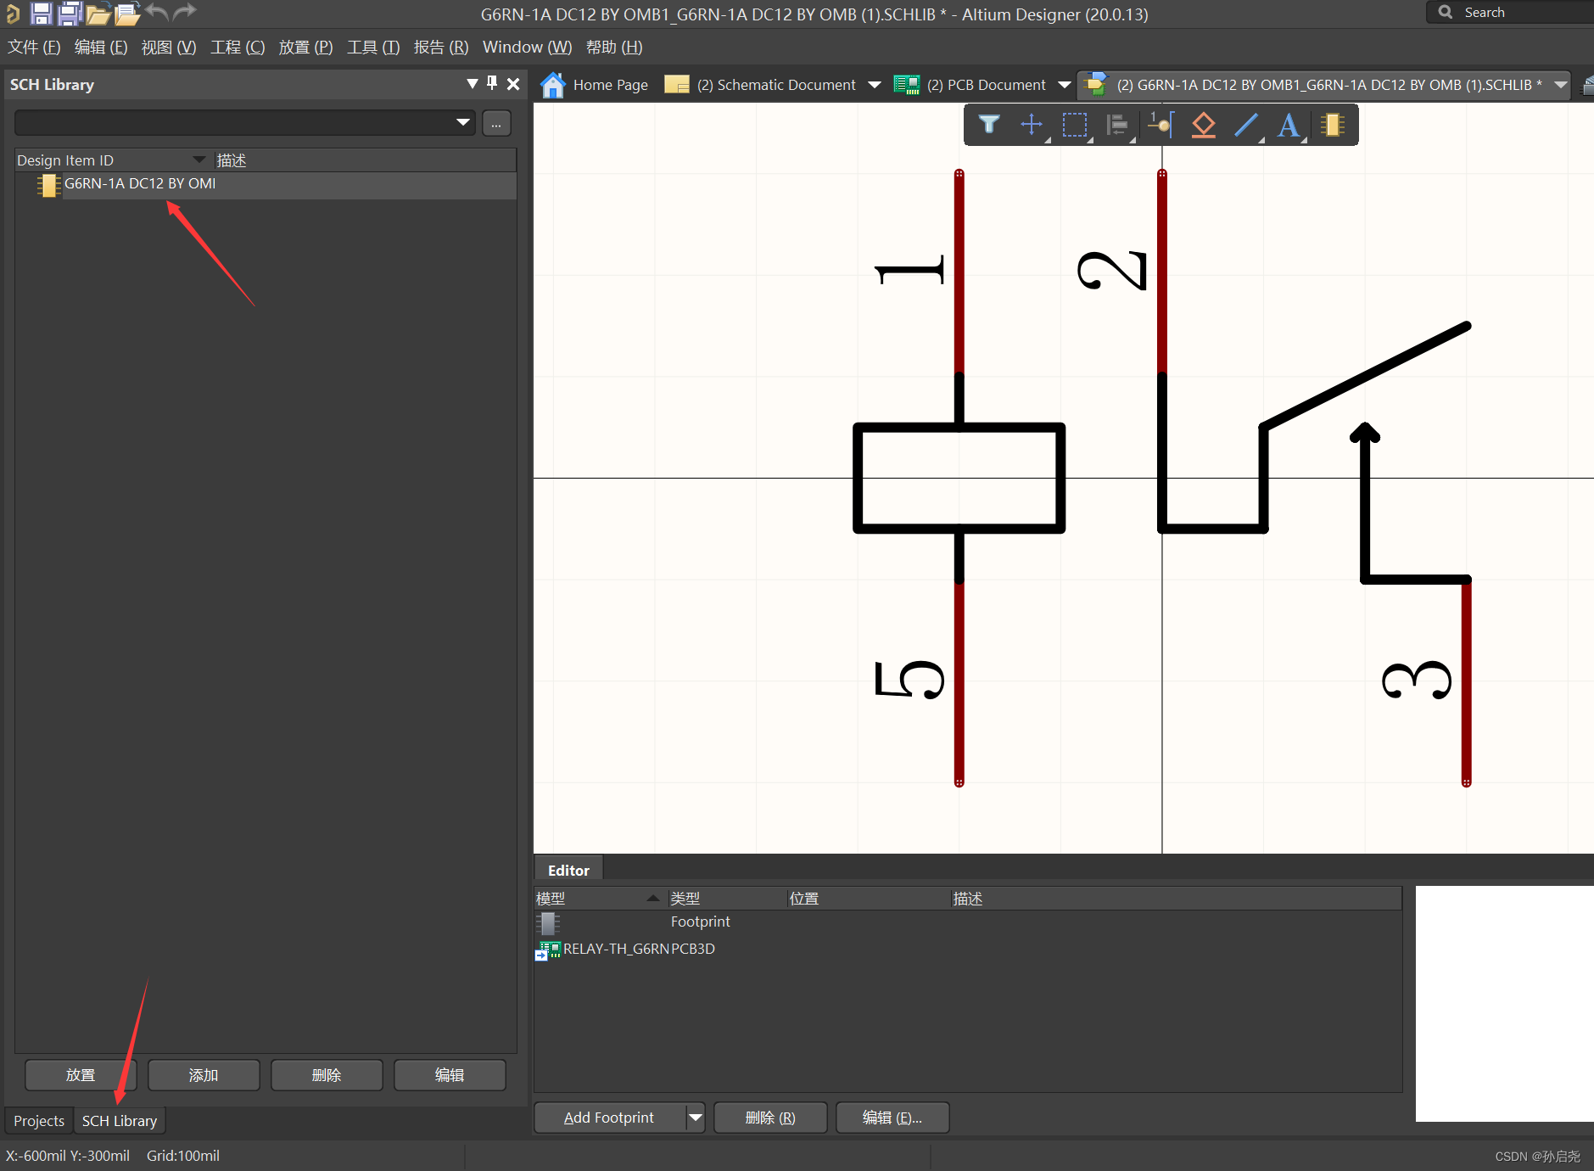Click the 编辑 (E)... model button
Image resolution: width=1594 pixels, height=1171 pixels.
892,1118
